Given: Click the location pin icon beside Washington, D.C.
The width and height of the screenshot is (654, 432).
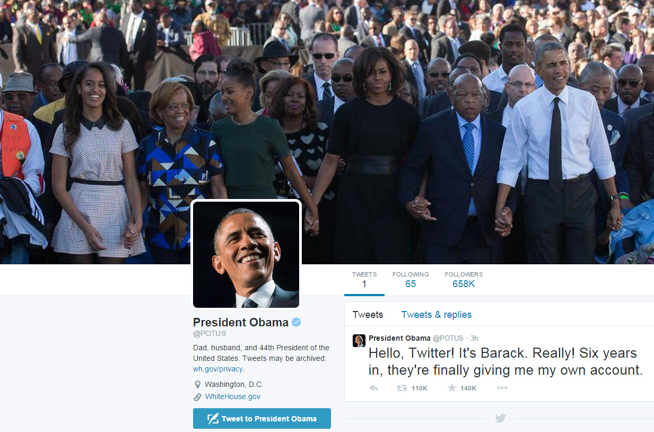Looking at the screenshot, I should (x=197, y=384).
